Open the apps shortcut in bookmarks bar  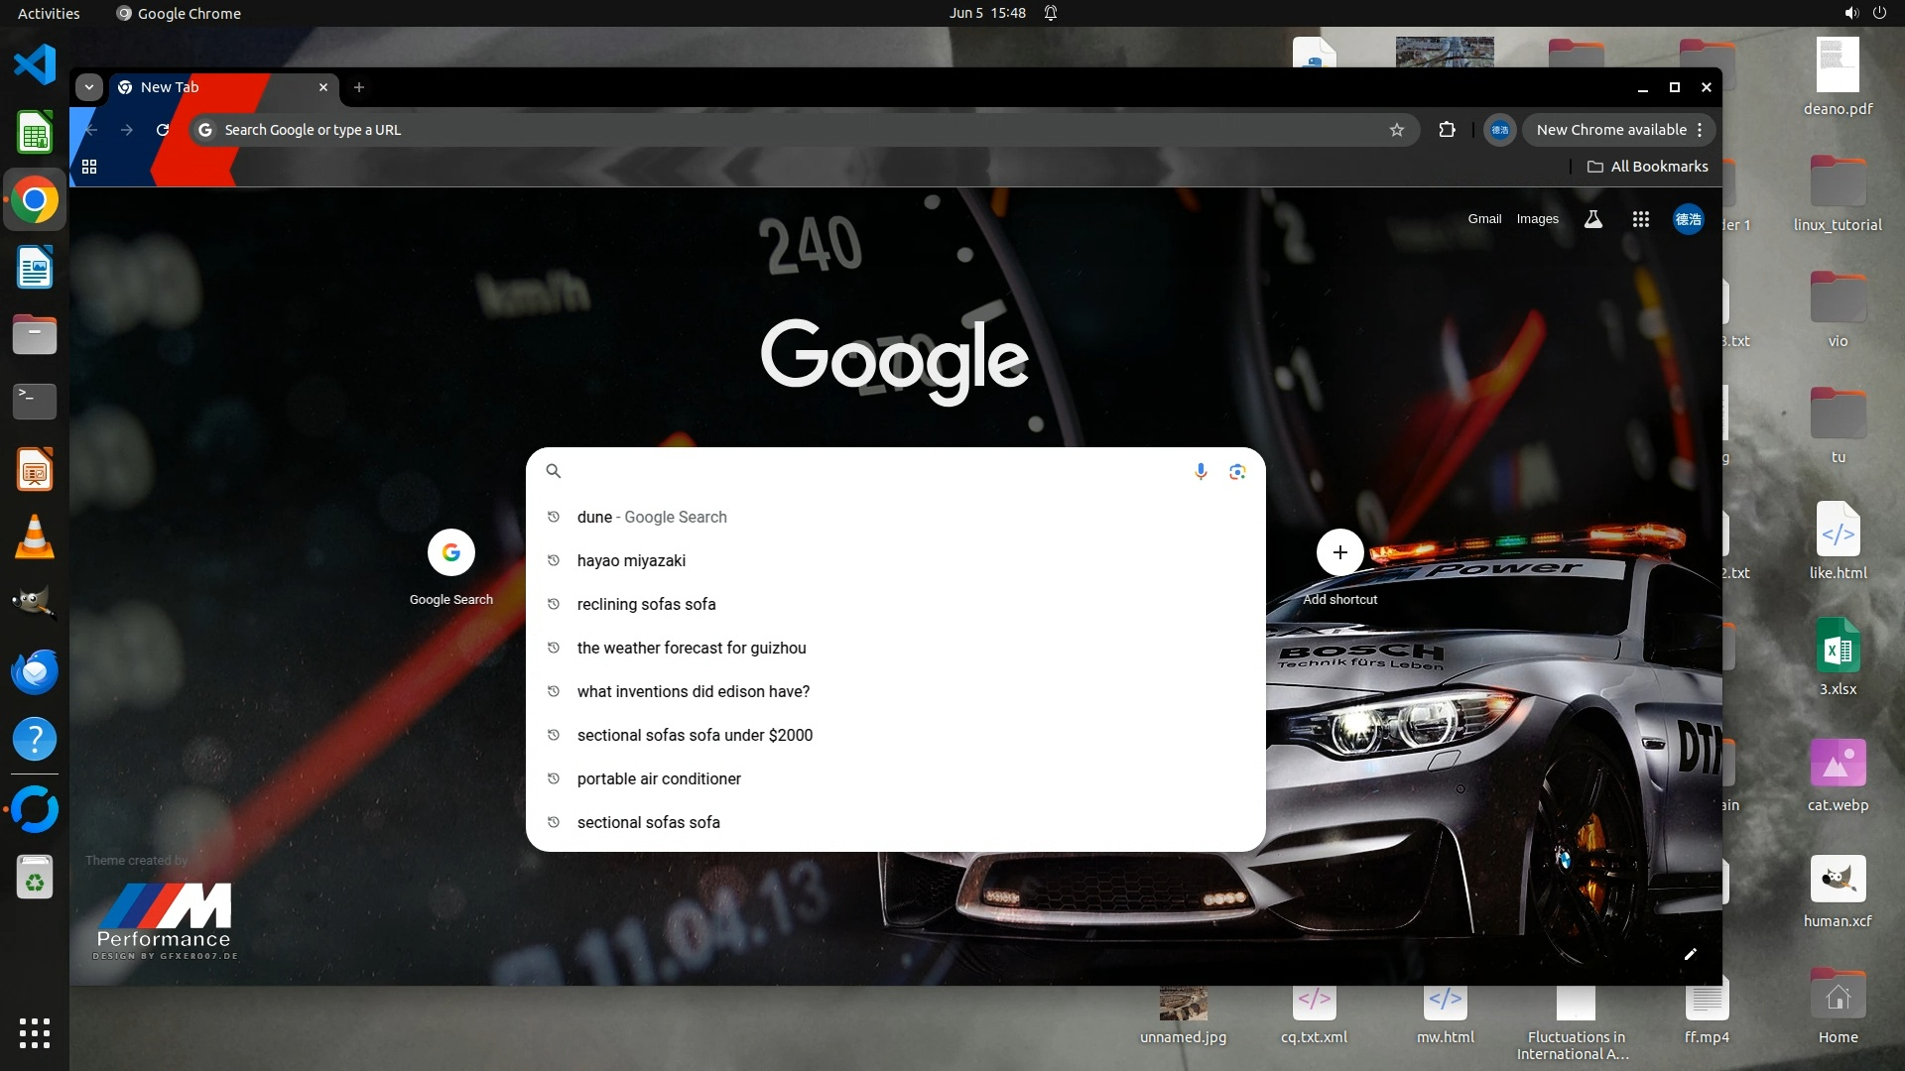pos(89,167)
